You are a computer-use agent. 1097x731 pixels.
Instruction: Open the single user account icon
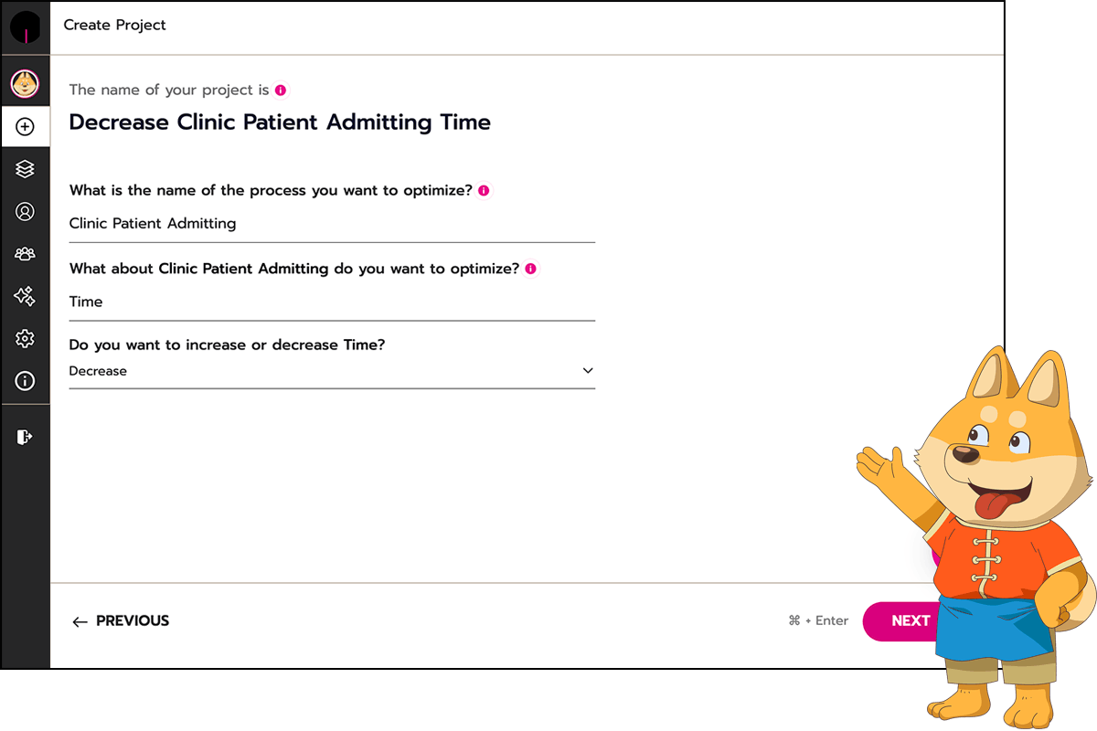(x=26, y=212)
